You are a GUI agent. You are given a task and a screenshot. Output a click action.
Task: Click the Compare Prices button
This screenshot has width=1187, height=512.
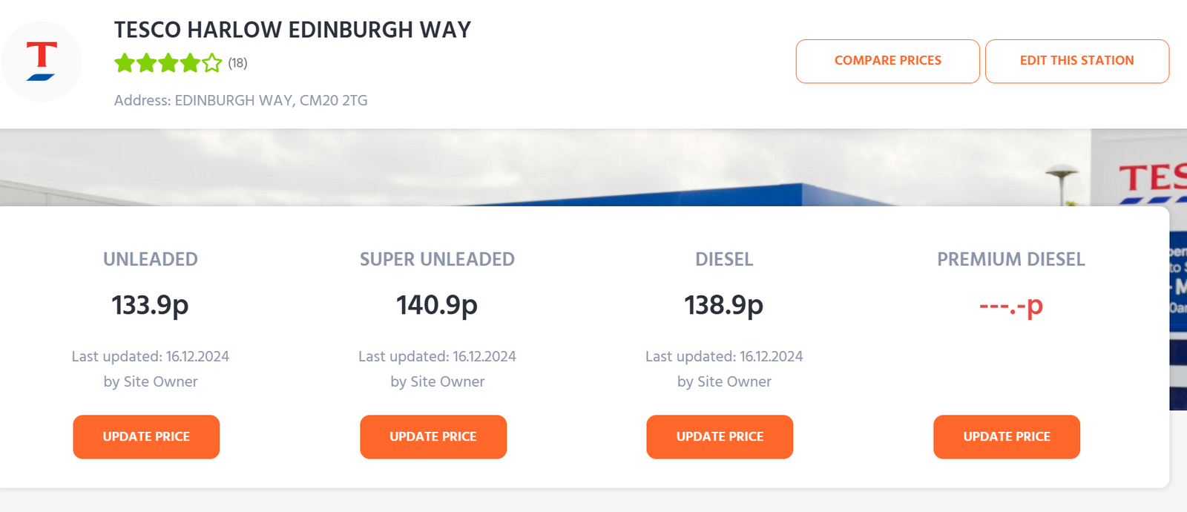point(887,61)
